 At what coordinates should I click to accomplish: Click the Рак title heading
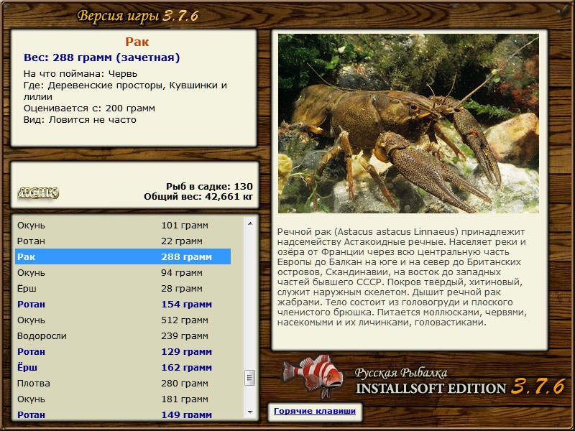click(x=137, y=42)
